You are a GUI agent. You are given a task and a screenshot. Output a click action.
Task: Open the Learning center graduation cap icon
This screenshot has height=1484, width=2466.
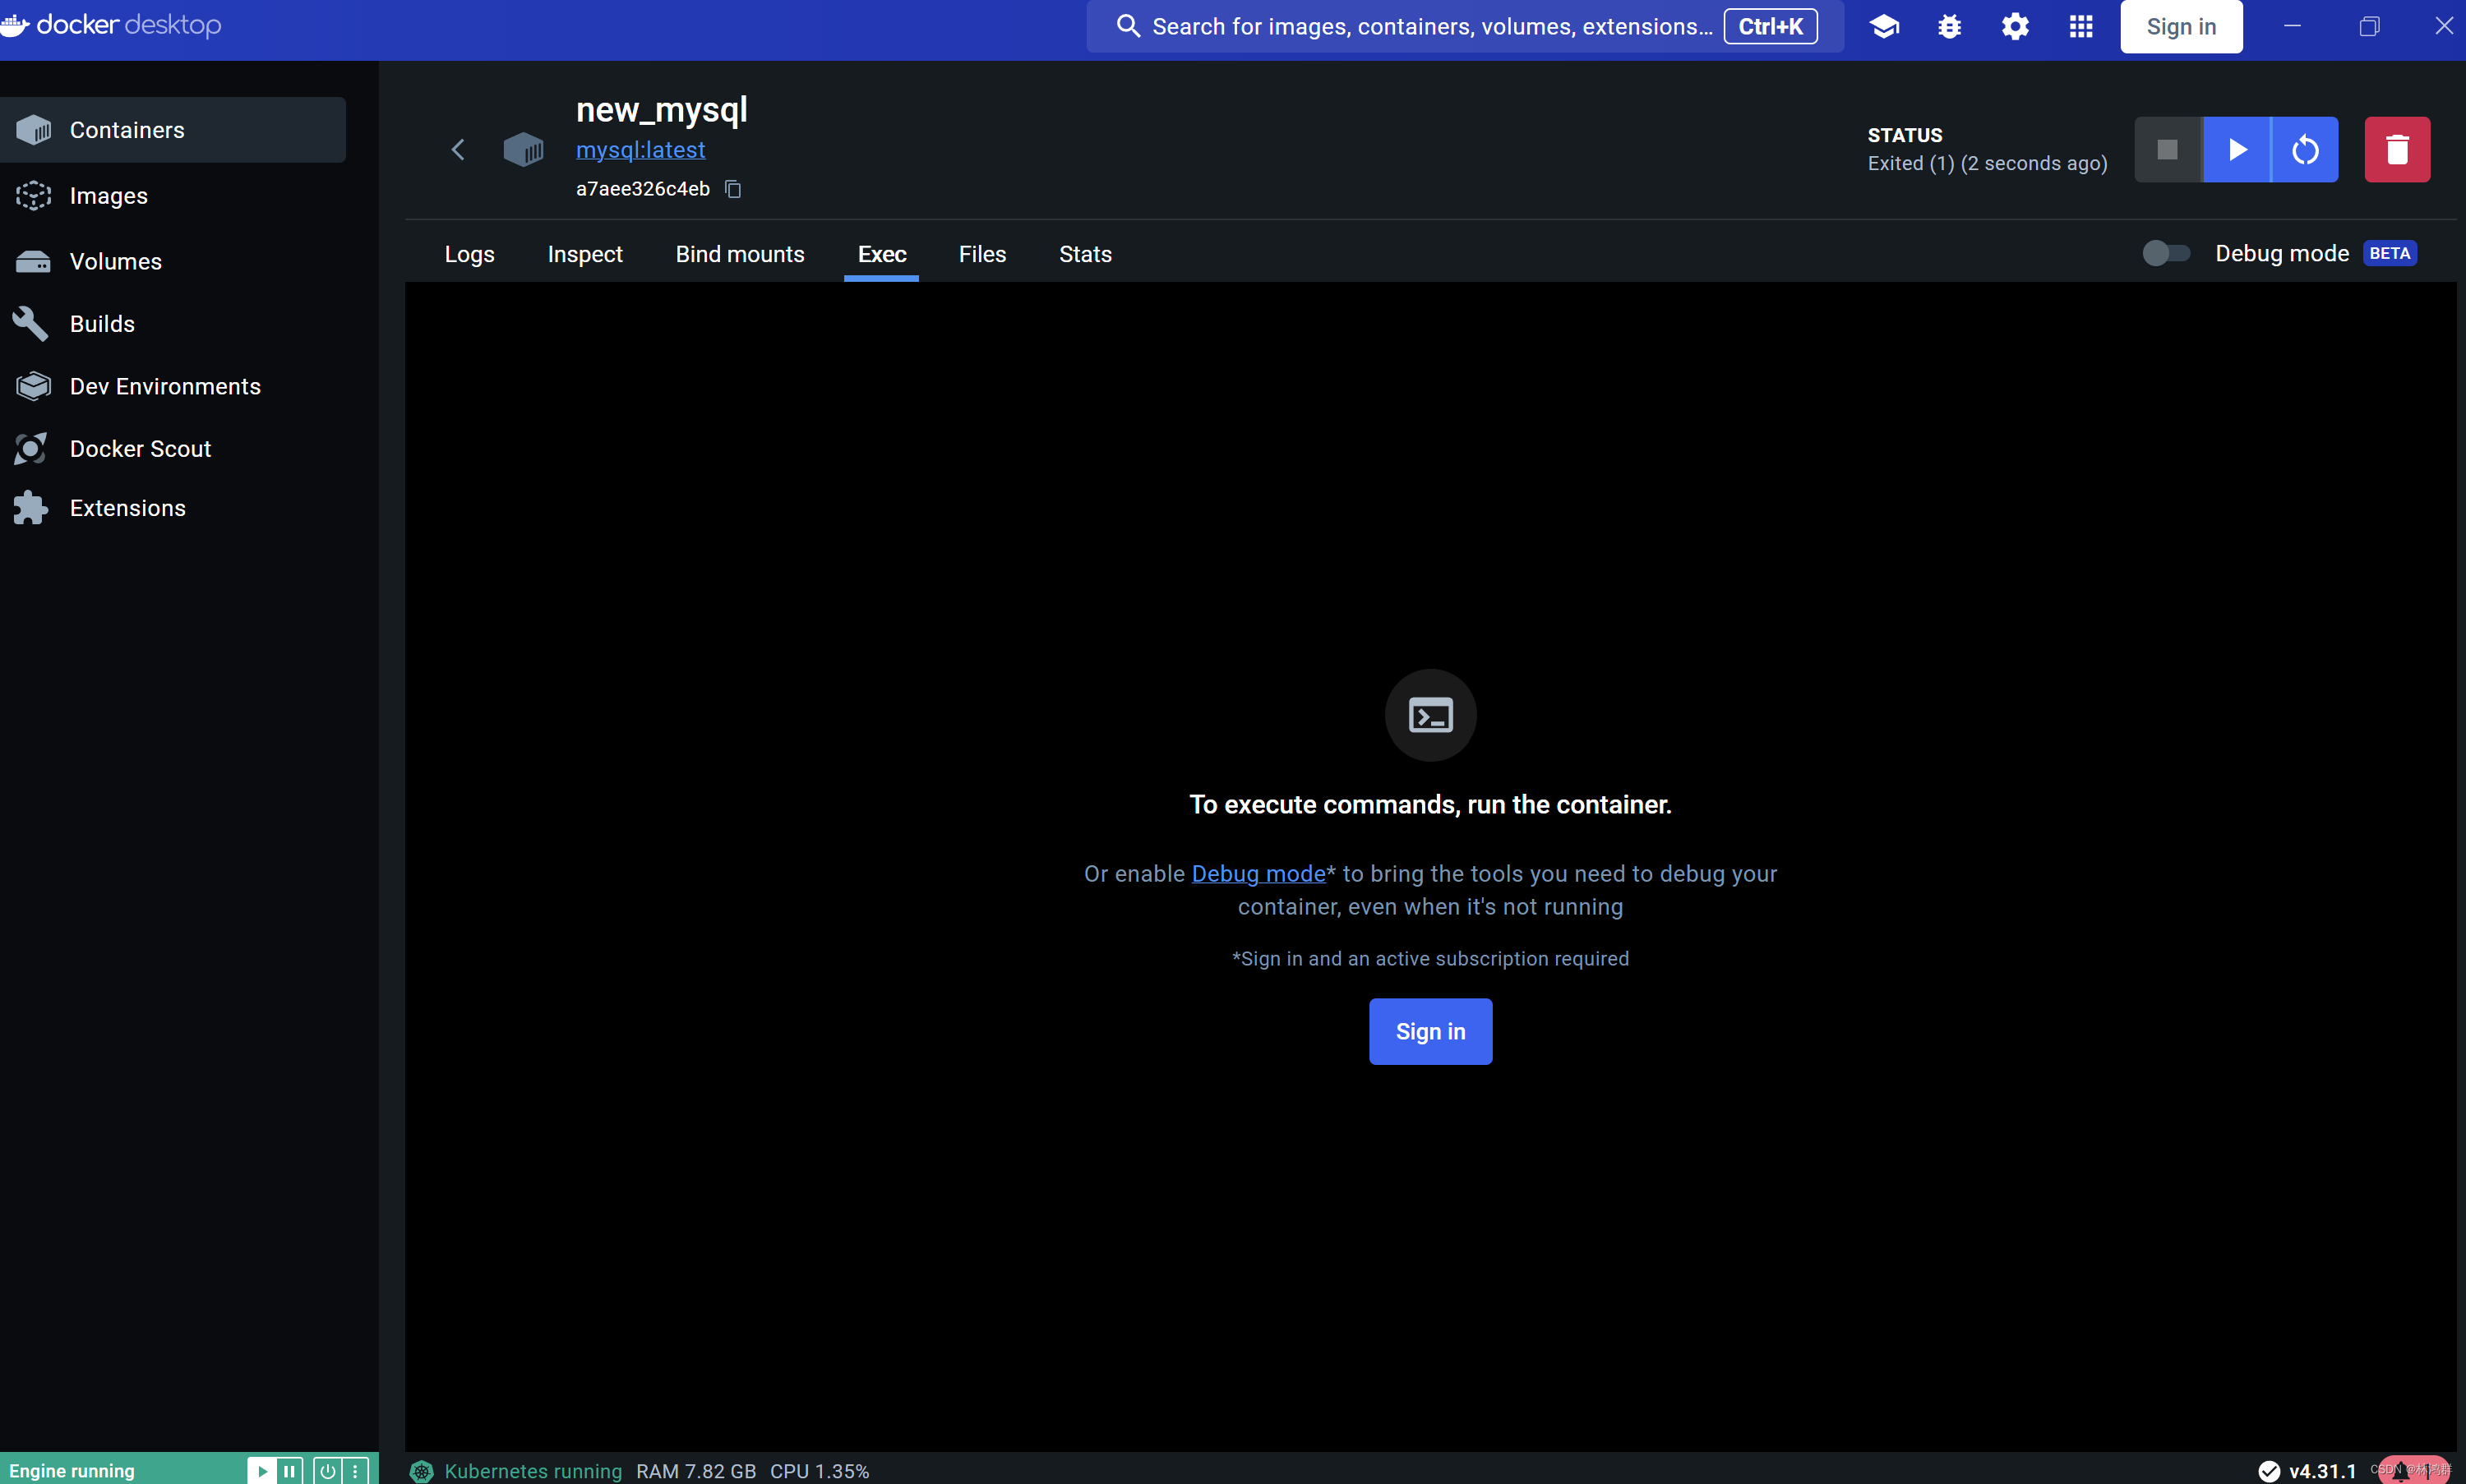tap(1885, 27)
